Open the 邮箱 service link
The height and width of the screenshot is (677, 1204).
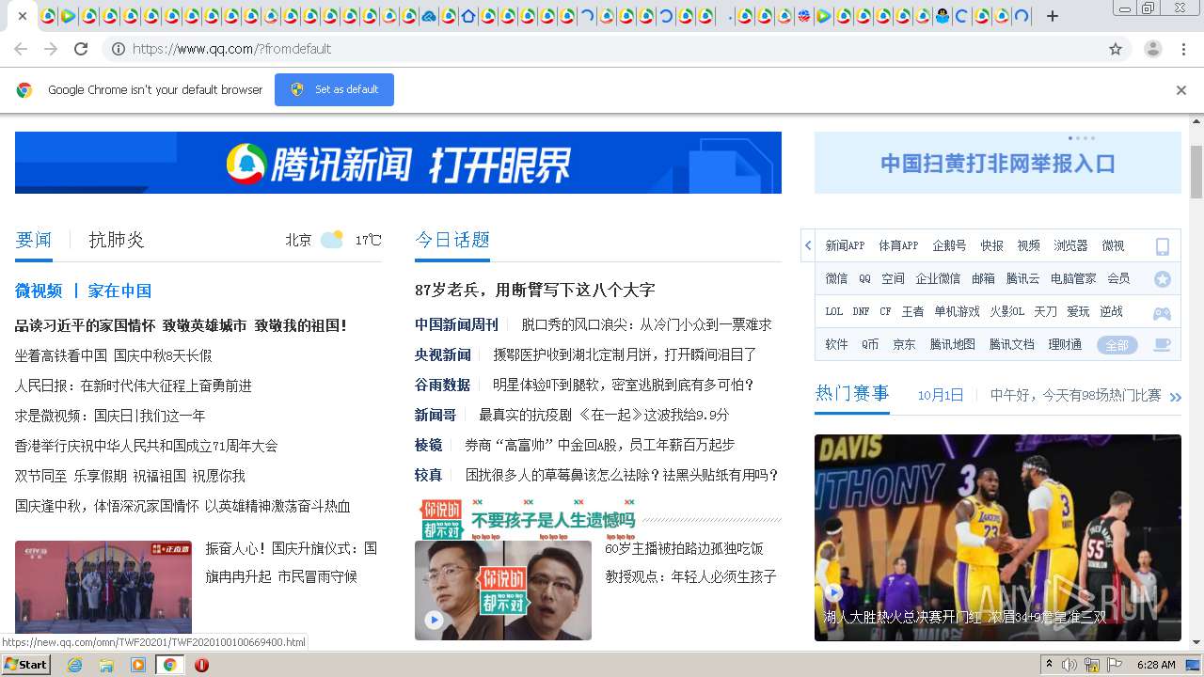pos(983,278)
